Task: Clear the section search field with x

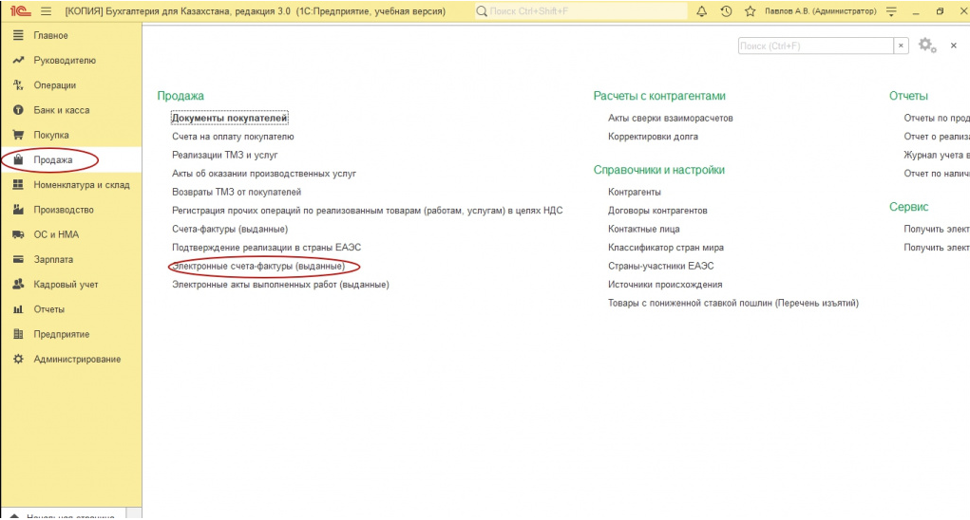Action: [901, 46]
